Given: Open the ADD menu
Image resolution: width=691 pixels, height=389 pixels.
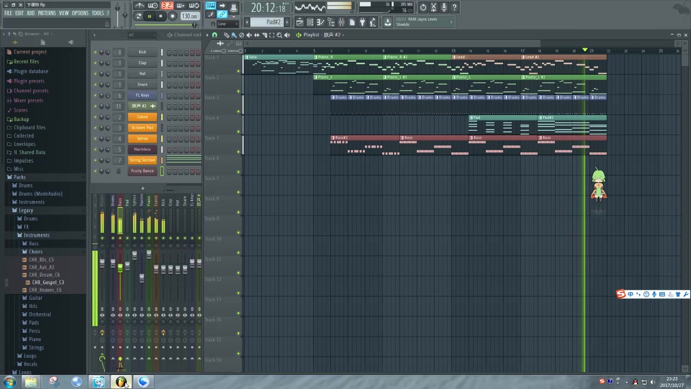Looking at the screenshot, I should [x=31, y=13].
